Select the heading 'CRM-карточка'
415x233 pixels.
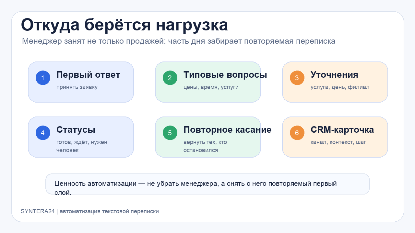(342, 130)
